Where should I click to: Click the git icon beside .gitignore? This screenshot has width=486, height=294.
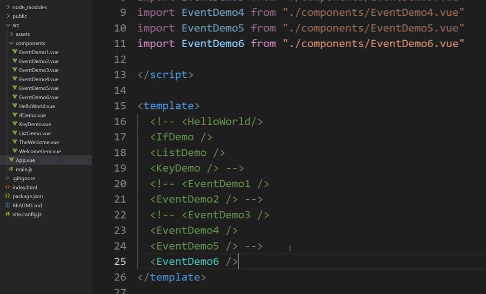pyautogui.click(x=8, y=178)
